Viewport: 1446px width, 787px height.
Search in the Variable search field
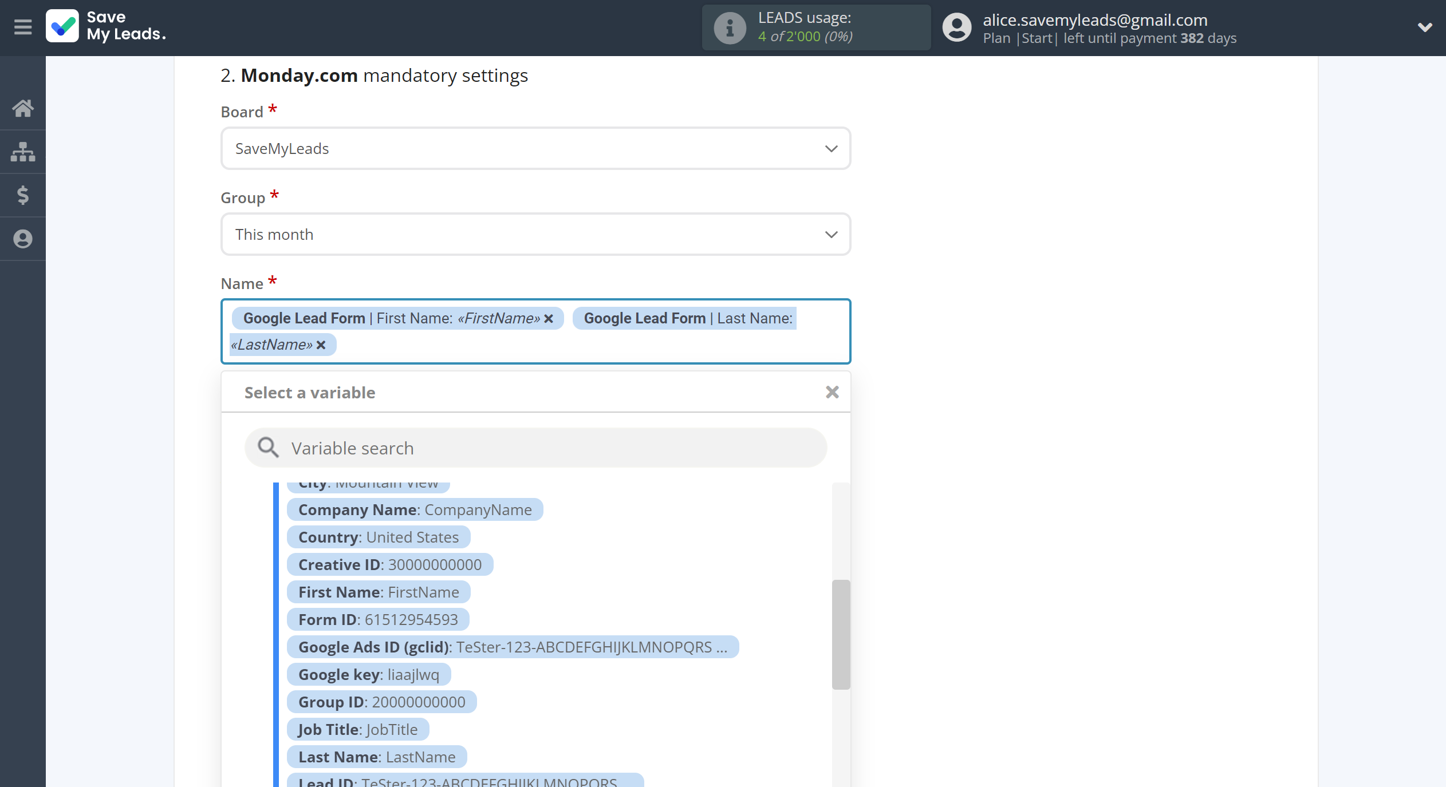pyautogui.click(x=535, y=447)
